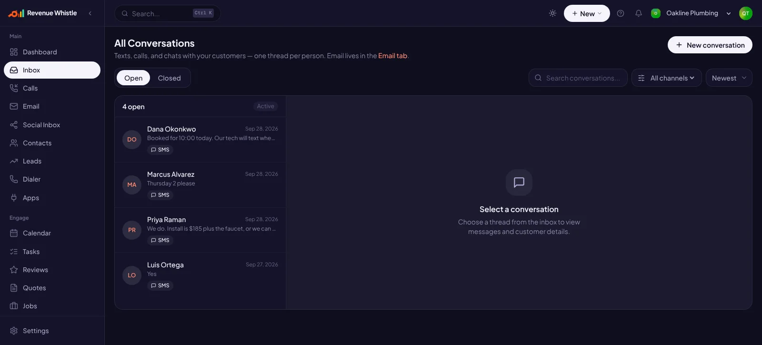Open Priya Raman's conversation
The image size is (762, 345).
coord(200,230)
